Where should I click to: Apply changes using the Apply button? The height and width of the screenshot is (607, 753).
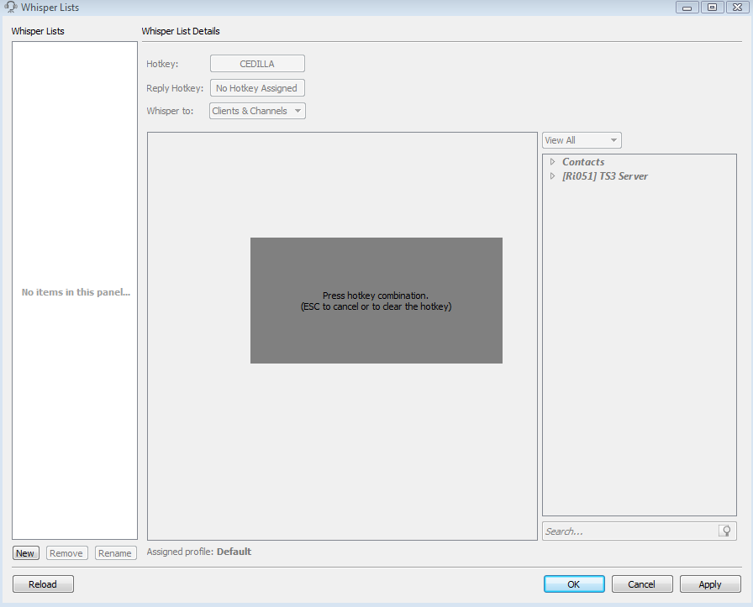[x=710, y=584]
